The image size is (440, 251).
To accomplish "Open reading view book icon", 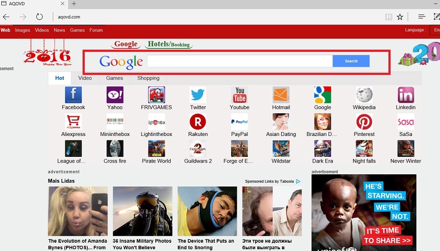I will [x=388, y=17].
